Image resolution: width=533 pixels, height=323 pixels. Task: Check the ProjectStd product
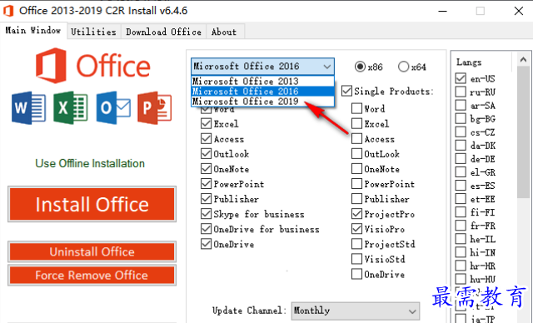point(356,244)
